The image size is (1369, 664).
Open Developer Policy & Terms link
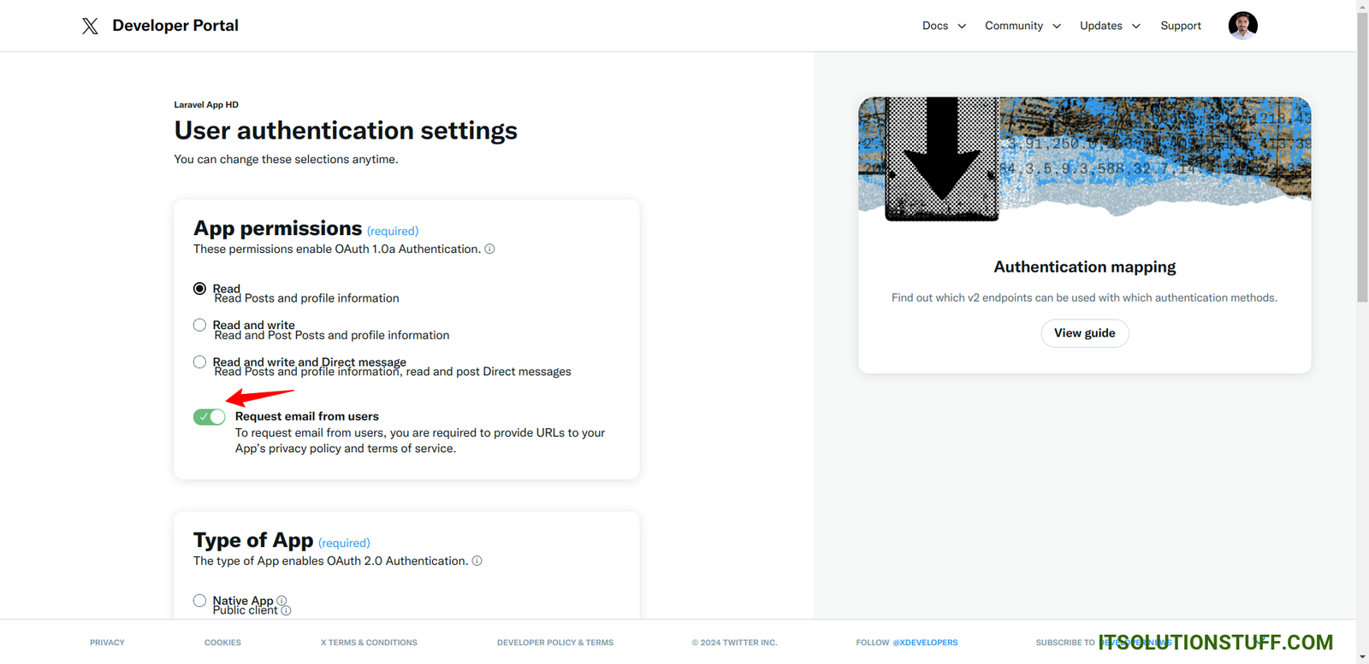[x=554, y=643]
